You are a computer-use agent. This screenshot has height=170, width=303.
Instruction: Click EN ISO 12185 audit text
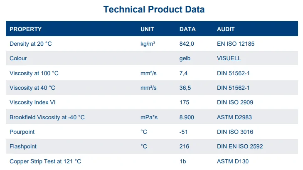click(x=236, y=44)
